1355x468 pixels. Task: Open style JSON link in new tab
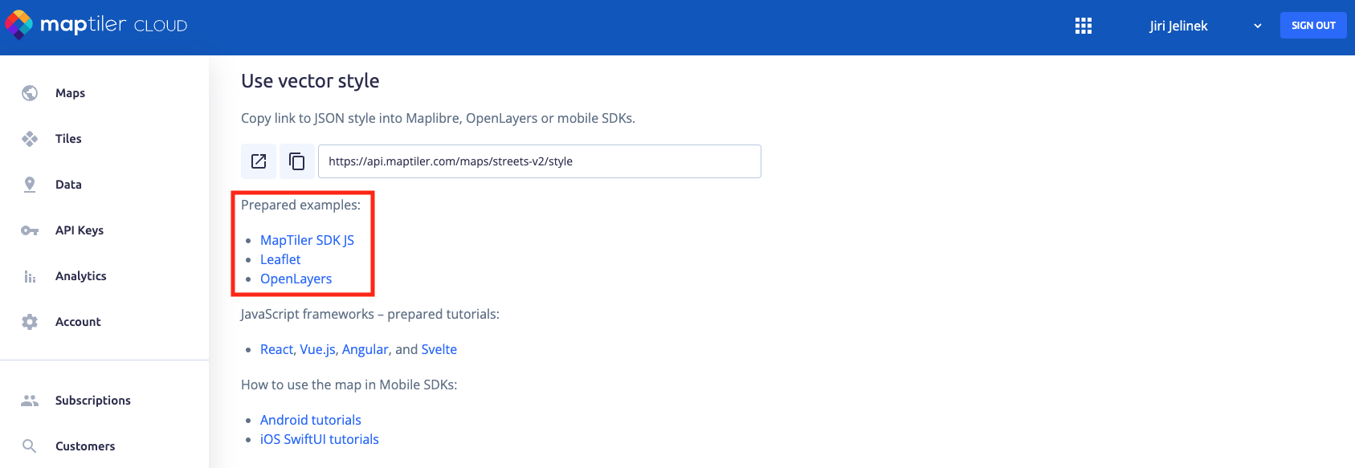point(259,161)
